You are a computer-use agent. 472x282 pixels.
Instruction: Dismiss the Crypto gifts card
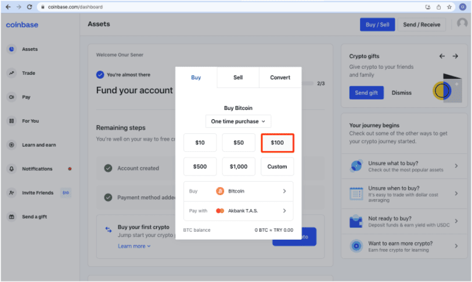pos(402,93)
